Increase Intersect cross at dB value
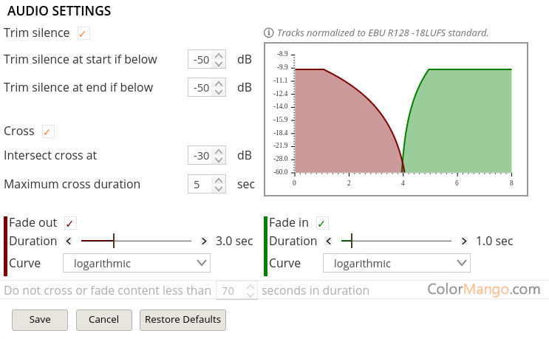 (218, 151)
